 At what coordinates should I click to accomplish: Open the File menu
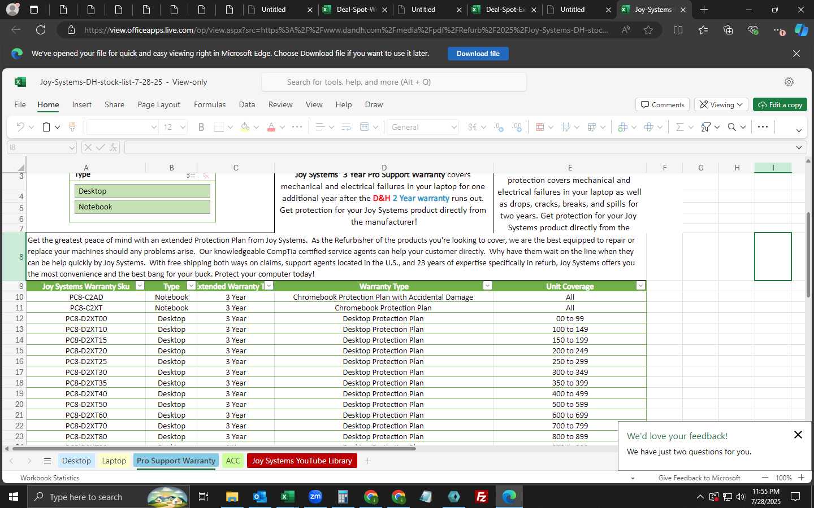[20, 104]
